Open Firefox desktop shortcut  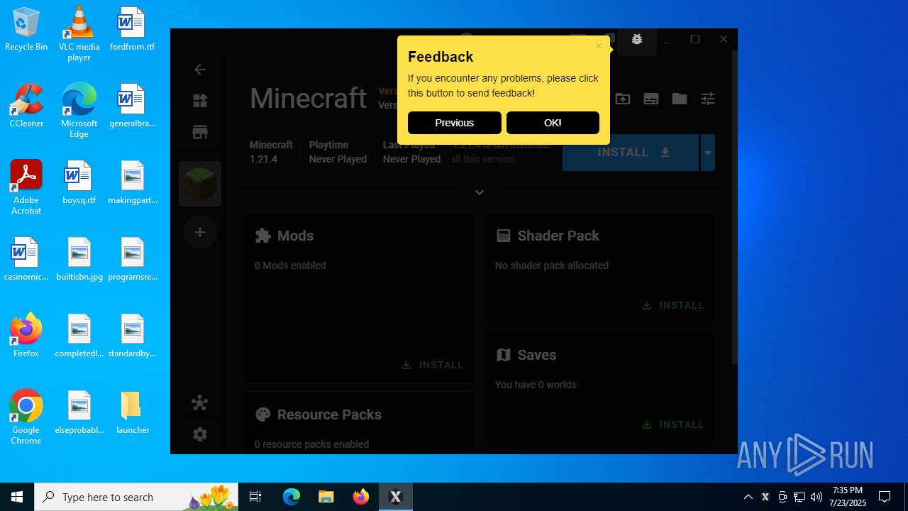[26, 336]
